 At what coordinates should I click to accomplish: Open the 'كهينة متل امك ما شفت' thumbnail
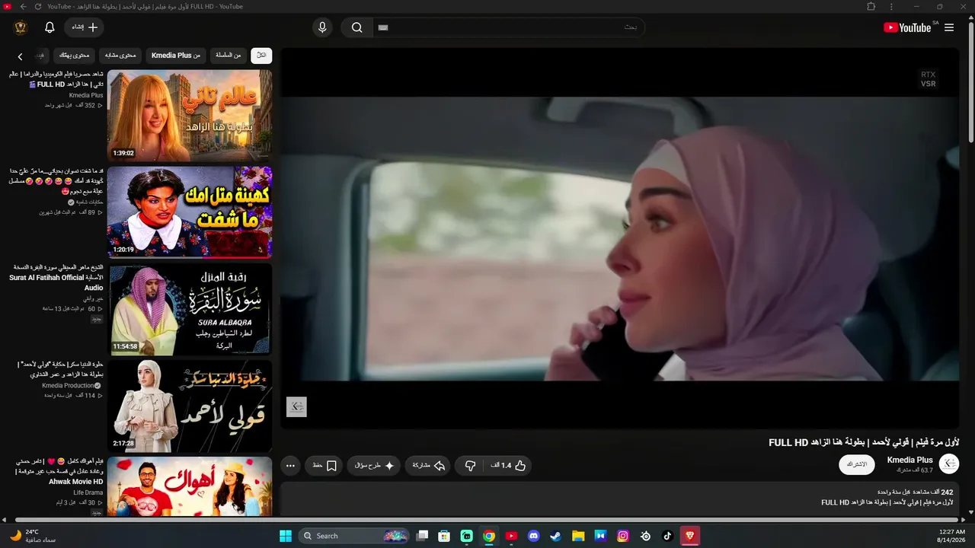190,212
